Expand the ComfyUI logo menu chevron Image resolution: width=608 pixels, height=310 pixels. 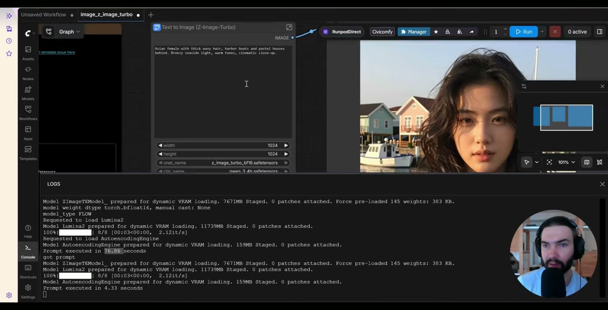[34, 34]
